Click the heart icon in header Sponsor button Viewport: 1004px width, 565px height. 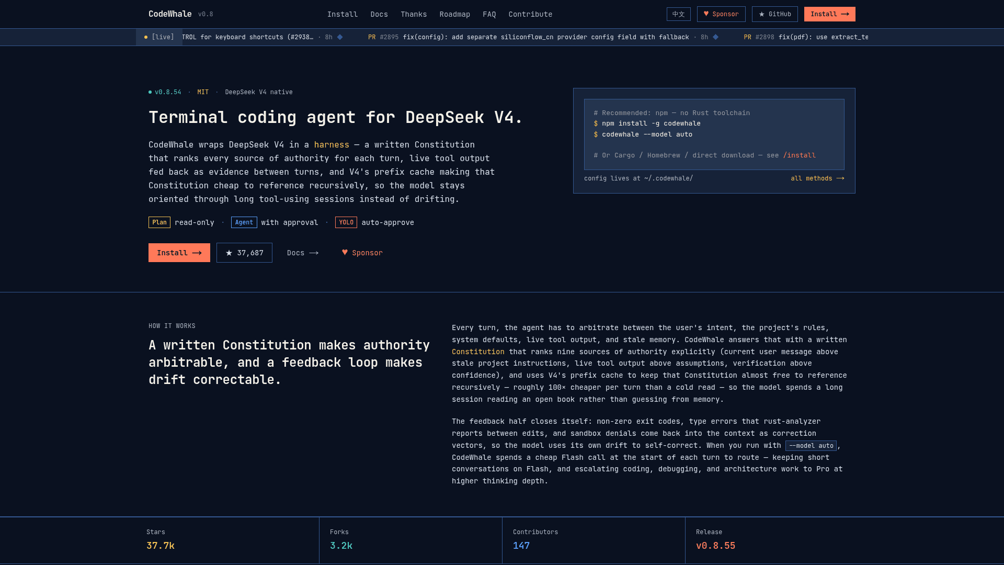click(706, 14)
